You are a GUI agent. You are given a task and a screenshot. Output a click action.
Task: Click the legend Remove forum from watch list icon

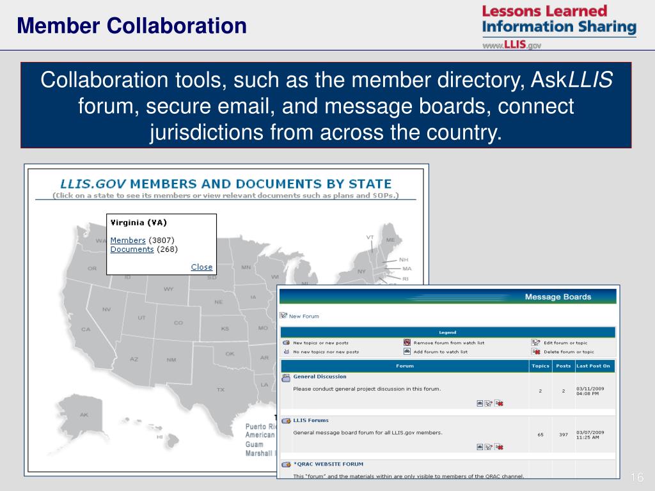[x=407, y=342]
